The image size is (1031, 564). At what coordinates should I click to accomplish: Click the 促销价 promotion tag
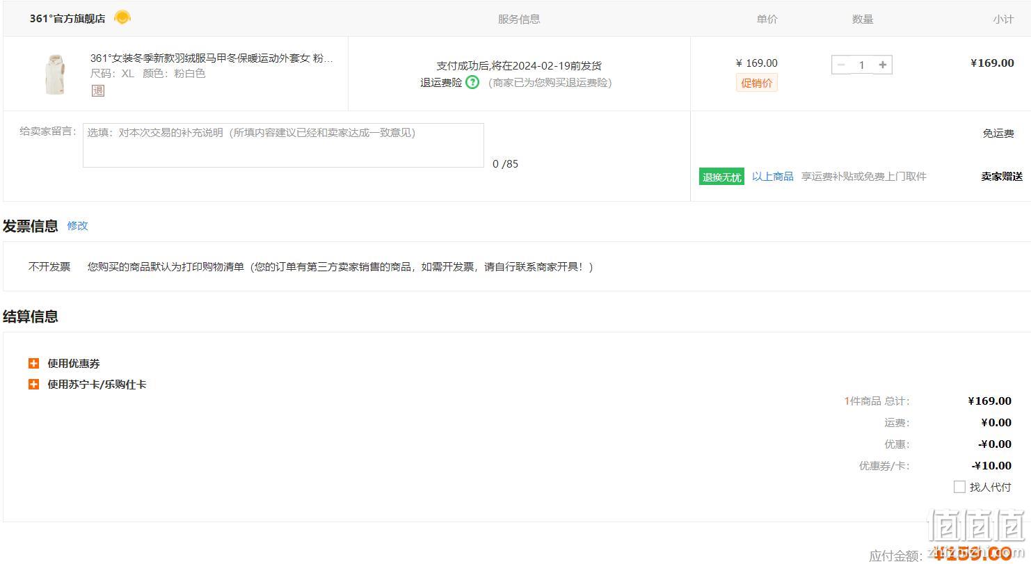(757, 83)
